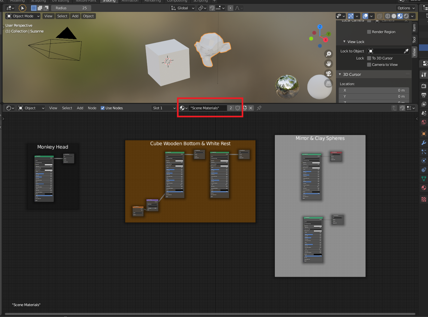Enable Lock To 3D Cursor checkbox
Viewport: 428px width, 317px height.
[x=369, y=58]
